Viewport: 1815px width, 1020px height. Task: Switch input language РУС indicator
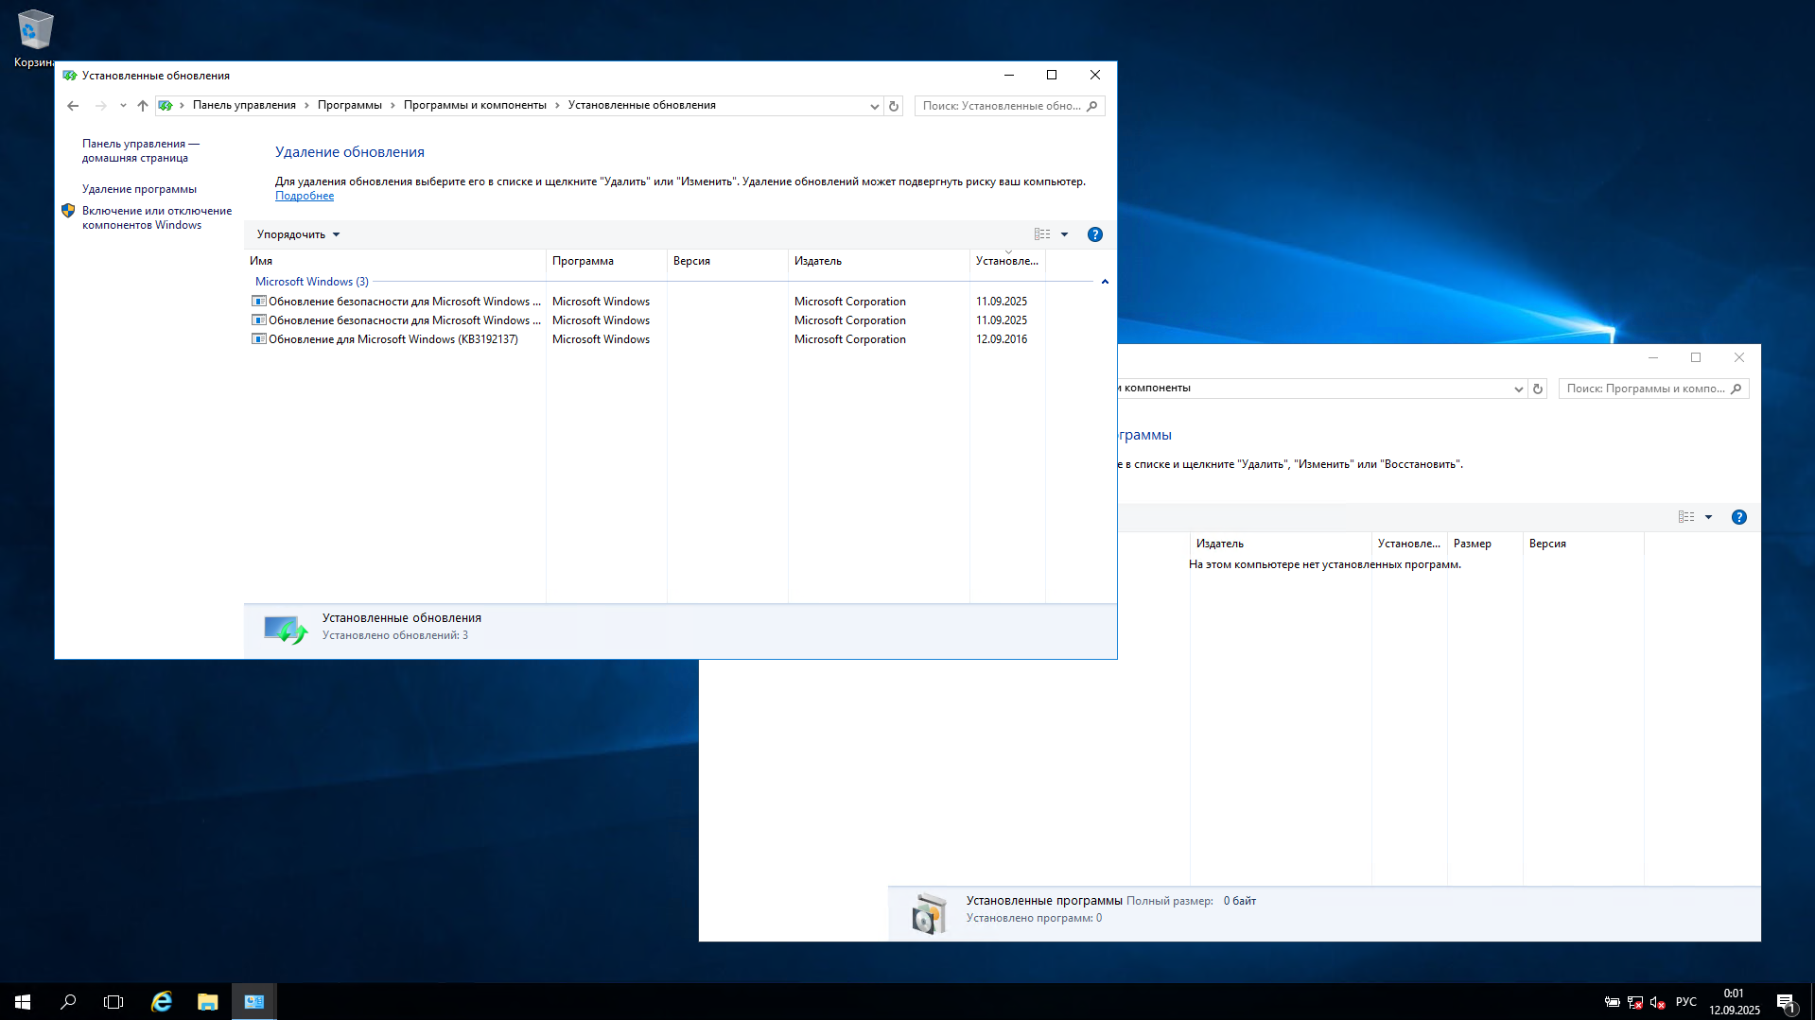(x=1686, y=1002)
